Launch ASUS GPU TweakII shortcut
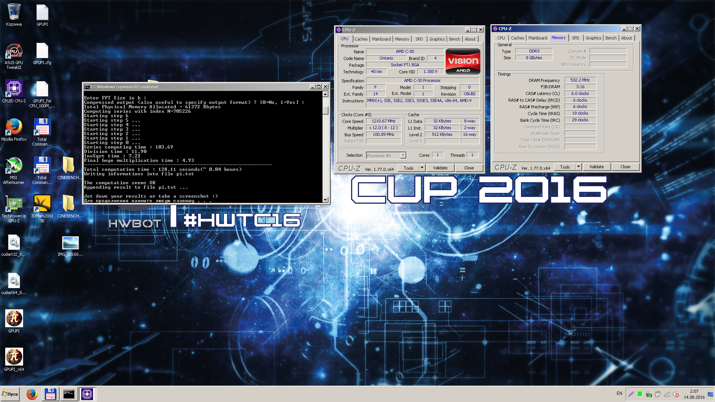 [x=14, y=56]
